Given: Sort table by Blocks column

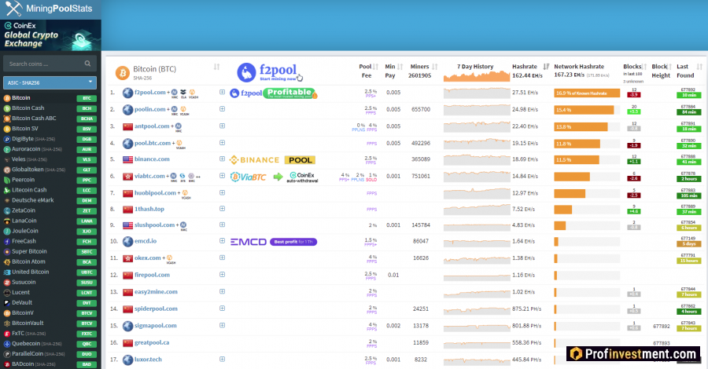Looking at the screenshot, I should [x=644, y=67].
